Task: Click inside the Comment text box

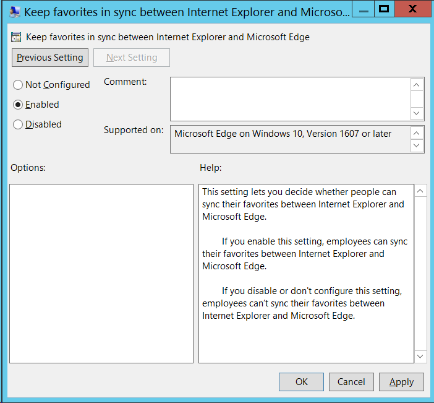Action: pos(290,98)
